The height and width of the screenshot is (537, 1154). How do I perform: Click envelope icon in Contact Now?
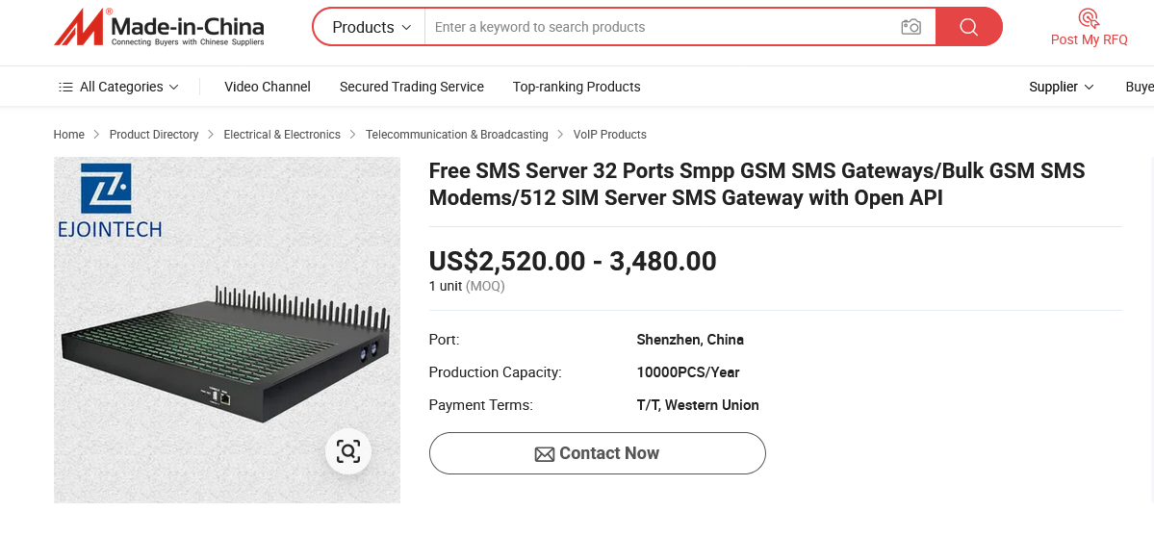(545, 454)
